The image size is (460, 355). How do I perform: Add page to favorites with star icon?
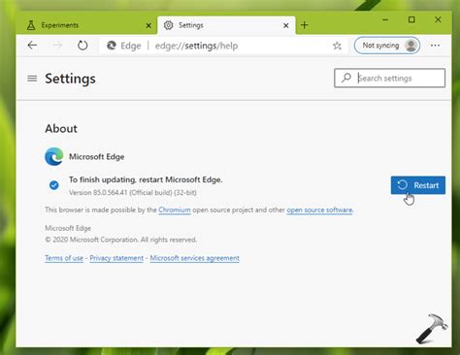click(x=337, y=46)
